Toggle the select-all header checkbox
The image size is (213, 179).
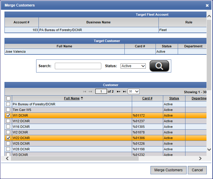point(8,99)
